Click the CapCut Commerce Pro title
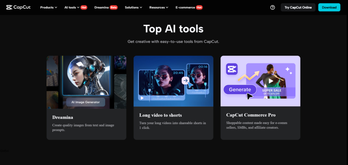Viewport: 348px width, 165px height. (251, 115)
